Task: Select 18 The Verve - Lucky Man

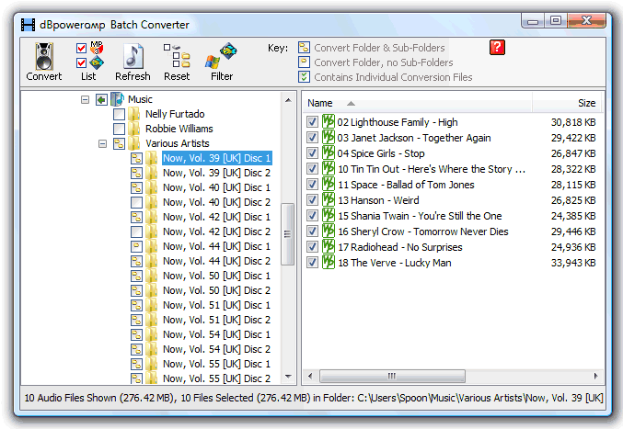Action: [x=394, y=263]
